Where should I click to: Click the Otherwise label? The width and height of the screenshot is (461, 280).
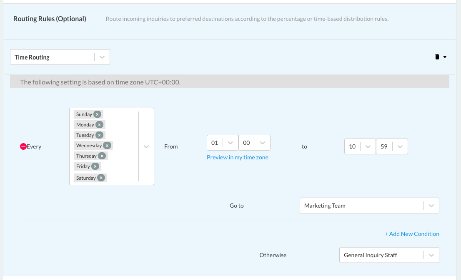click(273, 255)
